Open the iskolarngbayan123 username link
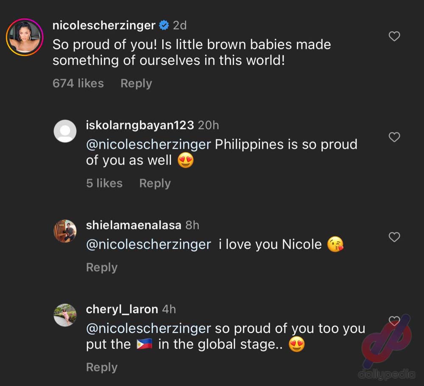This screenshot has height=386, width=424. [x=140, y=125]
